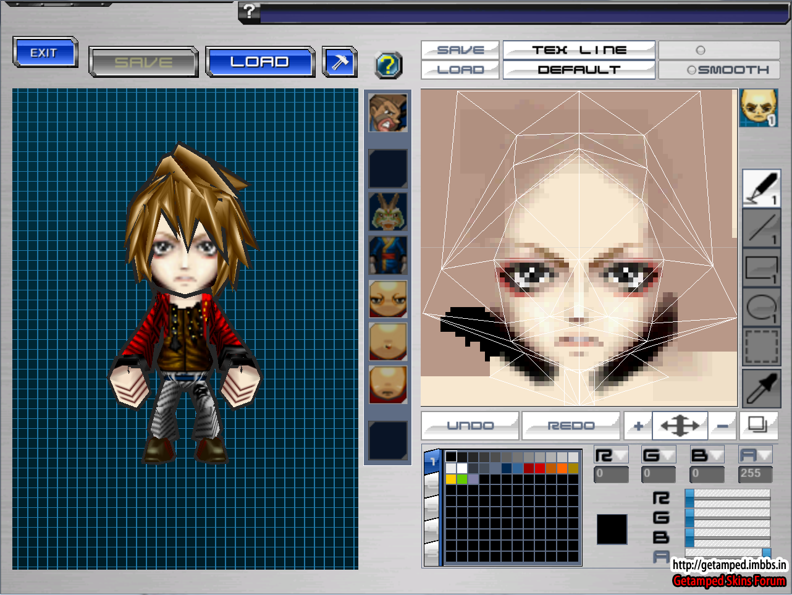Select the angry bearded face part
The height and width of the screenshot is (595, 792).
click(x=388, y=112)
